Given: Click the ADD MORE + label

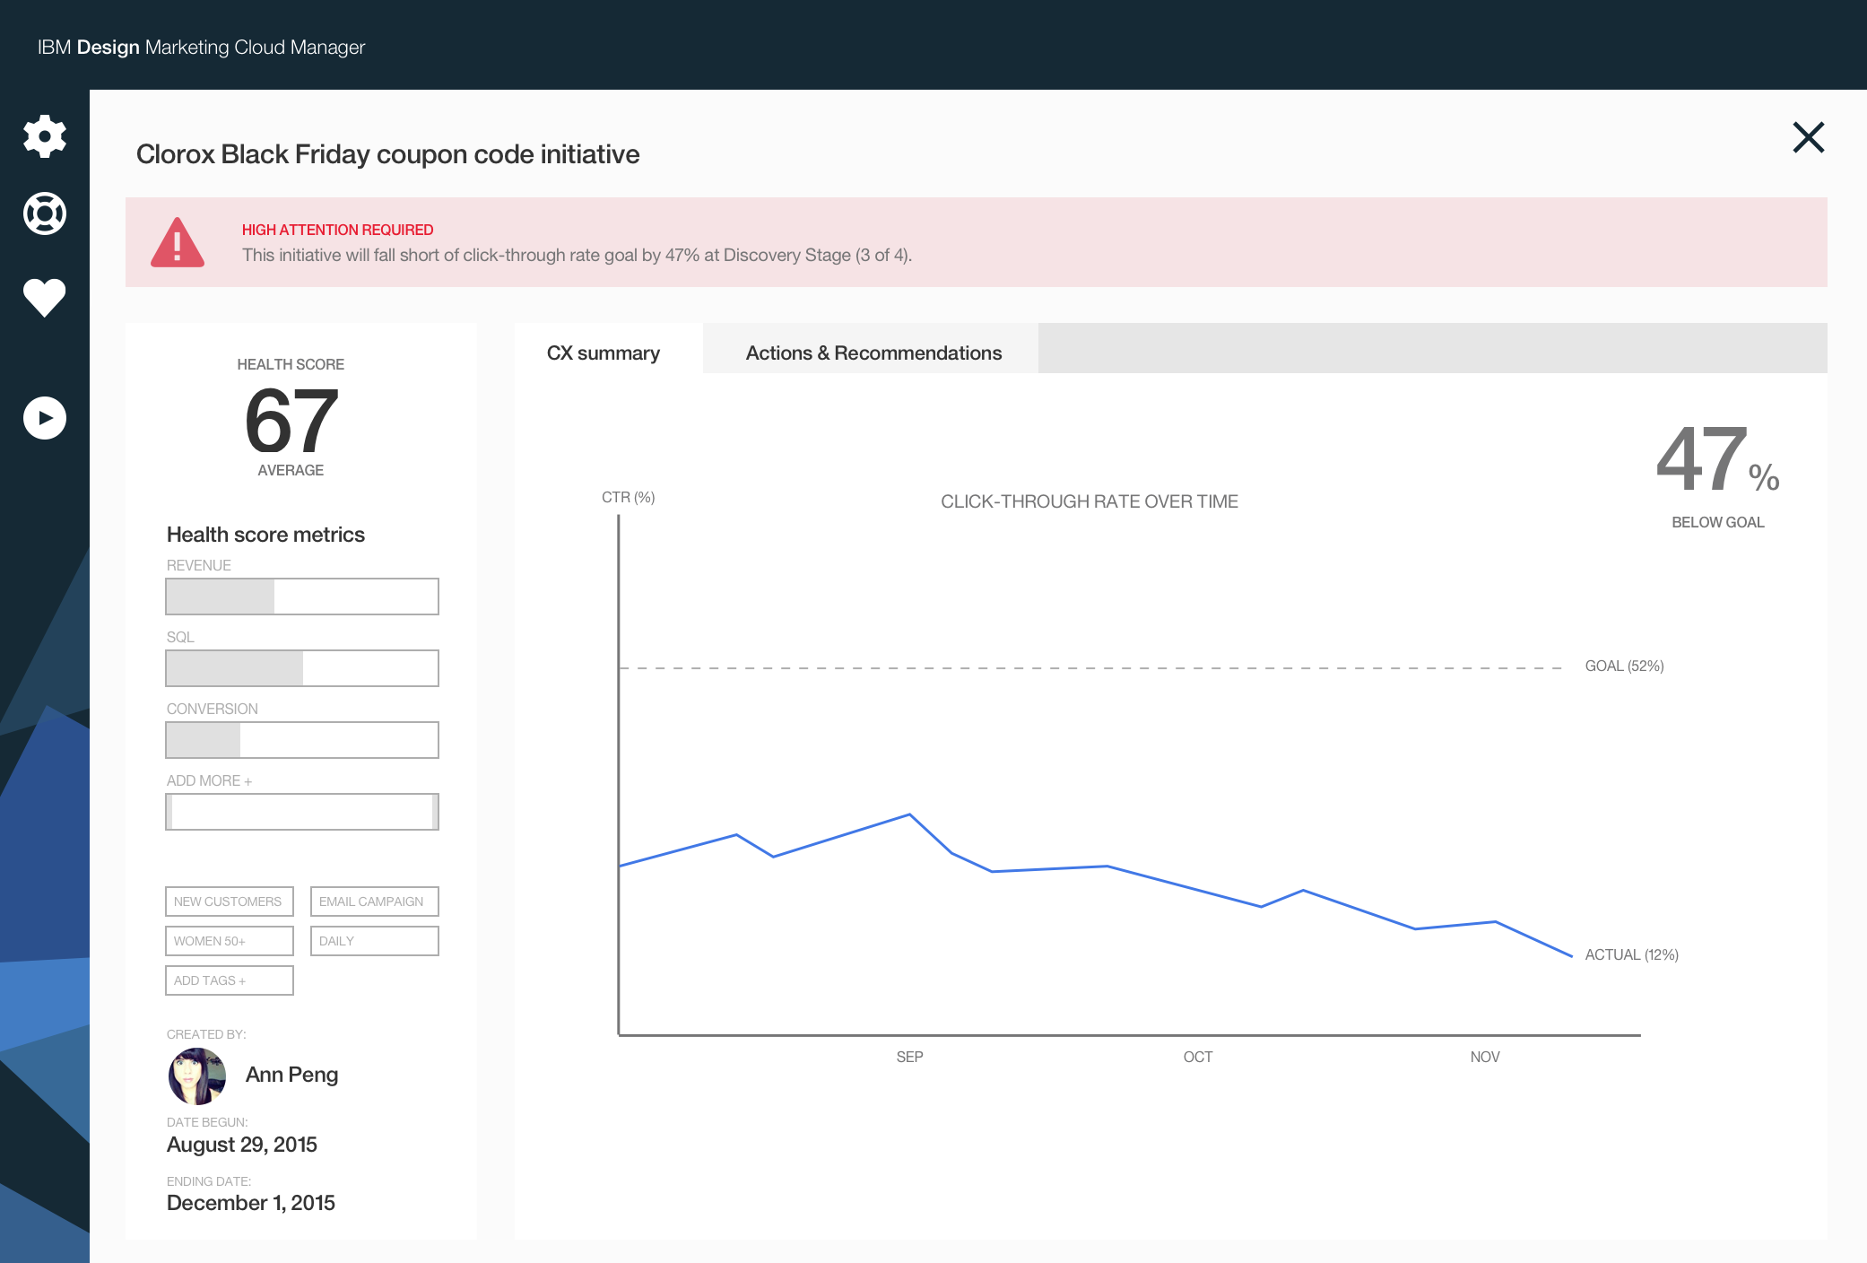Looking at the screenshot, I should click(x=209, y=780).
